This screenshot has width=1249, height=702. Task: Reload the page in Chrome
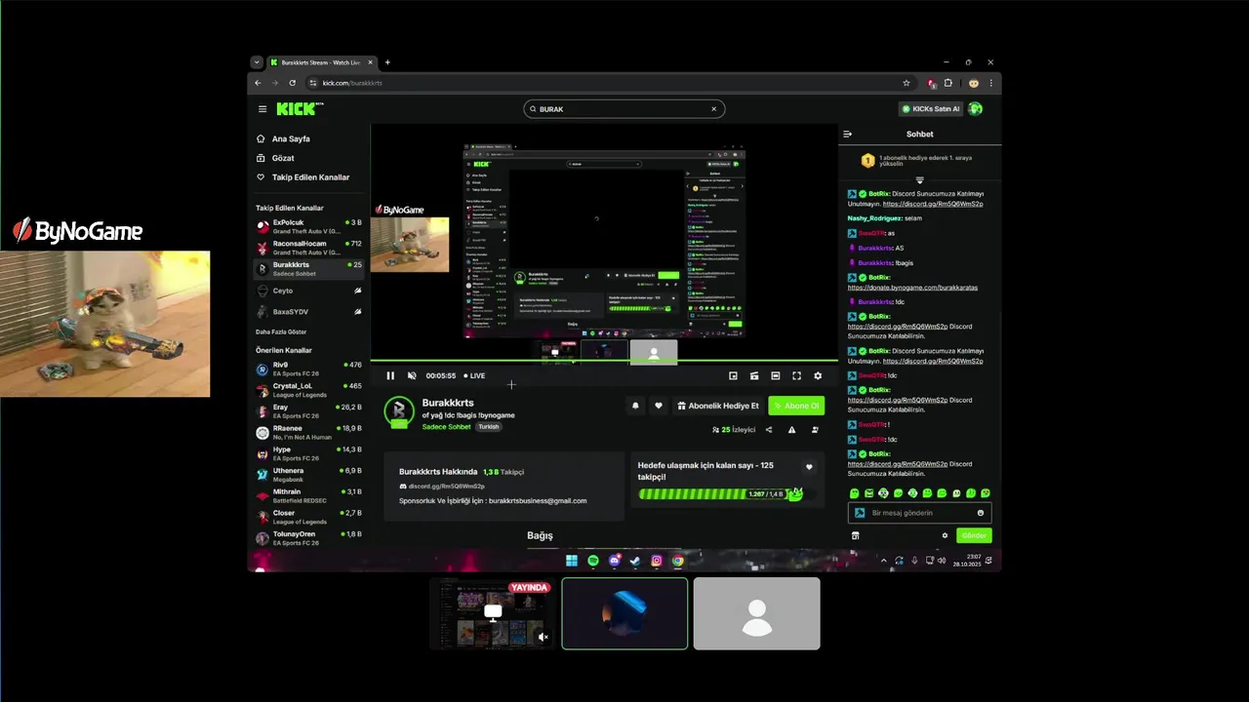click(x=292, y=83)
